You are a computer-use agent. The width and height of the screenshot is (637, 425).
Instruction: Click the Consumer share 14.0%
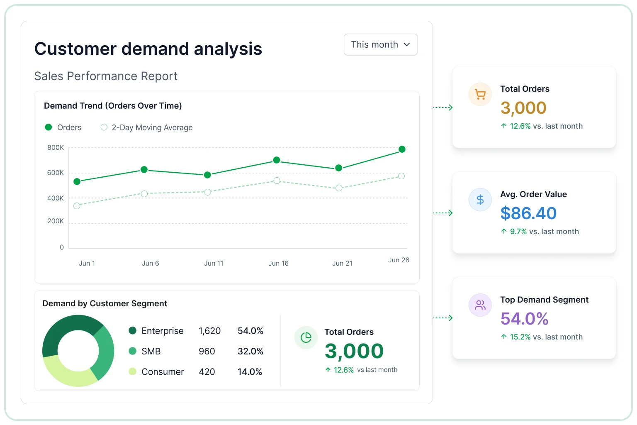(x=250, y=371)
